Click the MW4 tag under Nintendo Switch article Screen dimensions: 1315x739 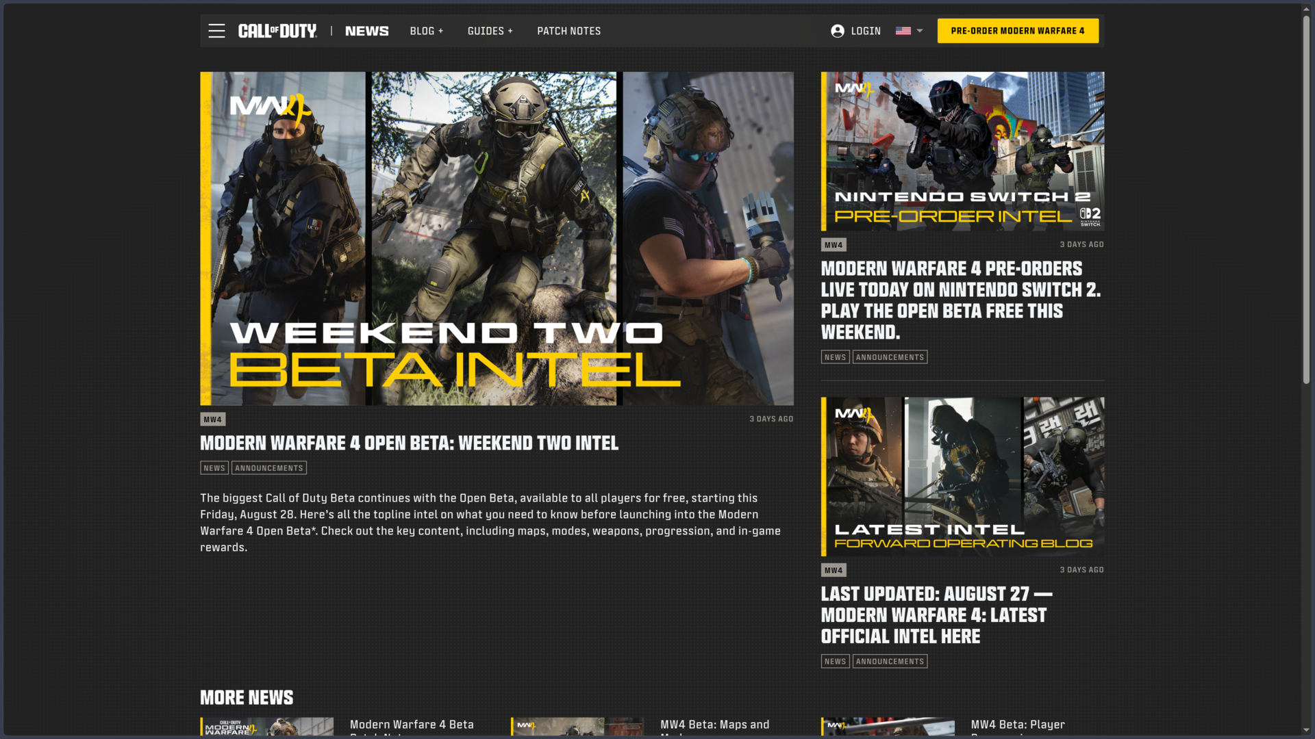point(834,245)
